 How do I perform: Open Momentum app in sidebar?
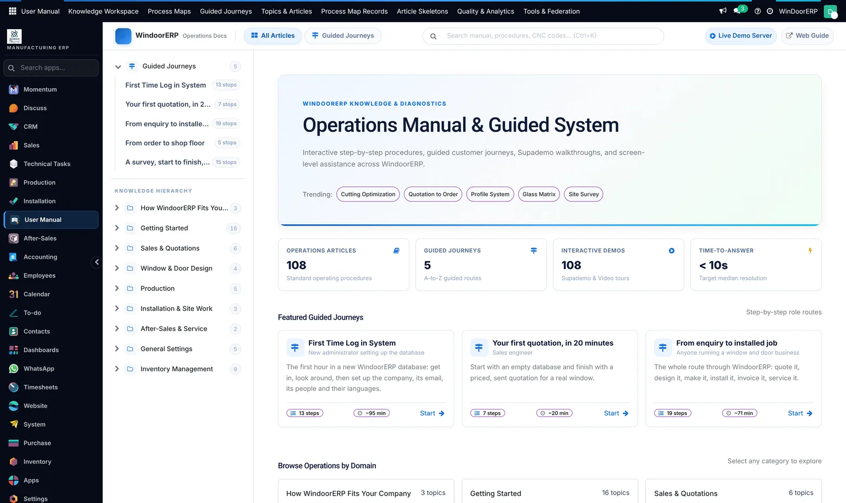(x=51, y=89)
